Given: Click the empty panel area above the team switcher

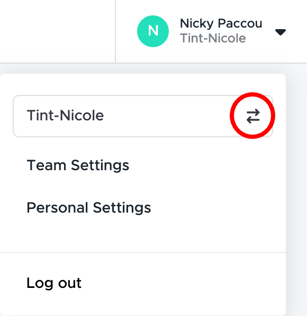Looking at the screenshot, I should point(143,84).
